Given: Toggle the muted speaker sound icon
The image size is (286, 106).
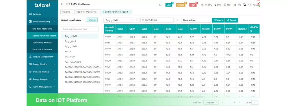Looking at the screenshot, I should click(202, 5).
